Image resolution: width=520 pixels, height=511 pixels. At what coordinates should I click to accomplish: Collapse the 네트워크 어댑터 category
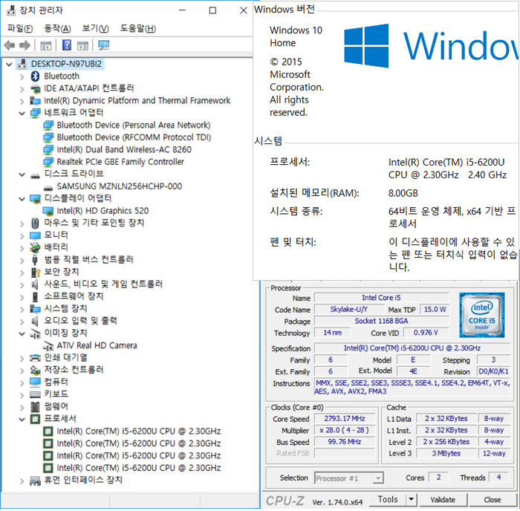[22, 114]
